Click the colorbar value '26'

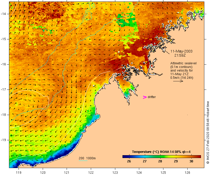(129, 161)
